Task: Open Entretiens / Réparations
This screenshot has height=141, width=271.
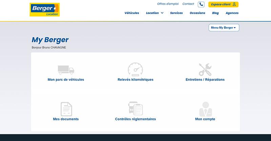Action: click(205, 79)
